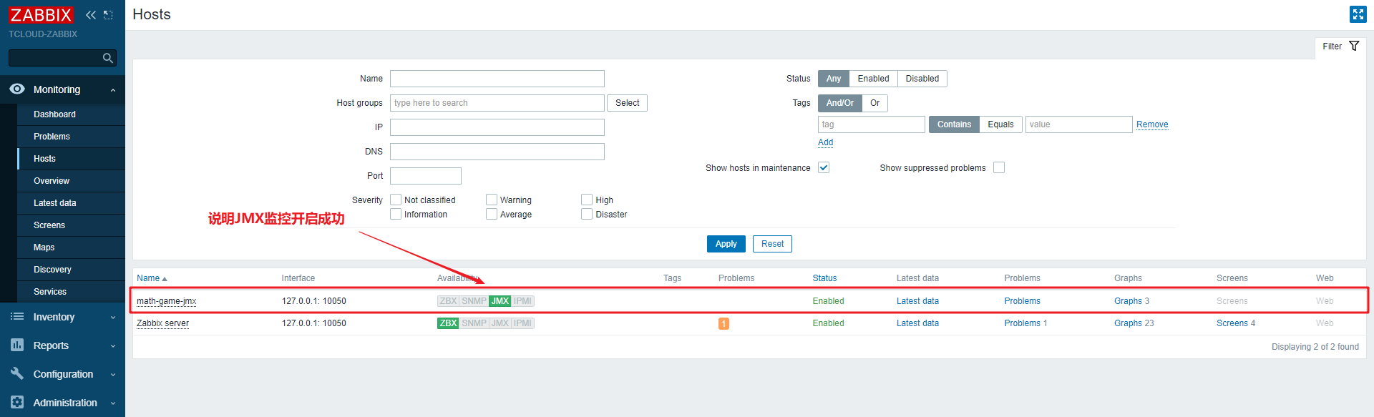Click Add tag link

pos(825,142)
